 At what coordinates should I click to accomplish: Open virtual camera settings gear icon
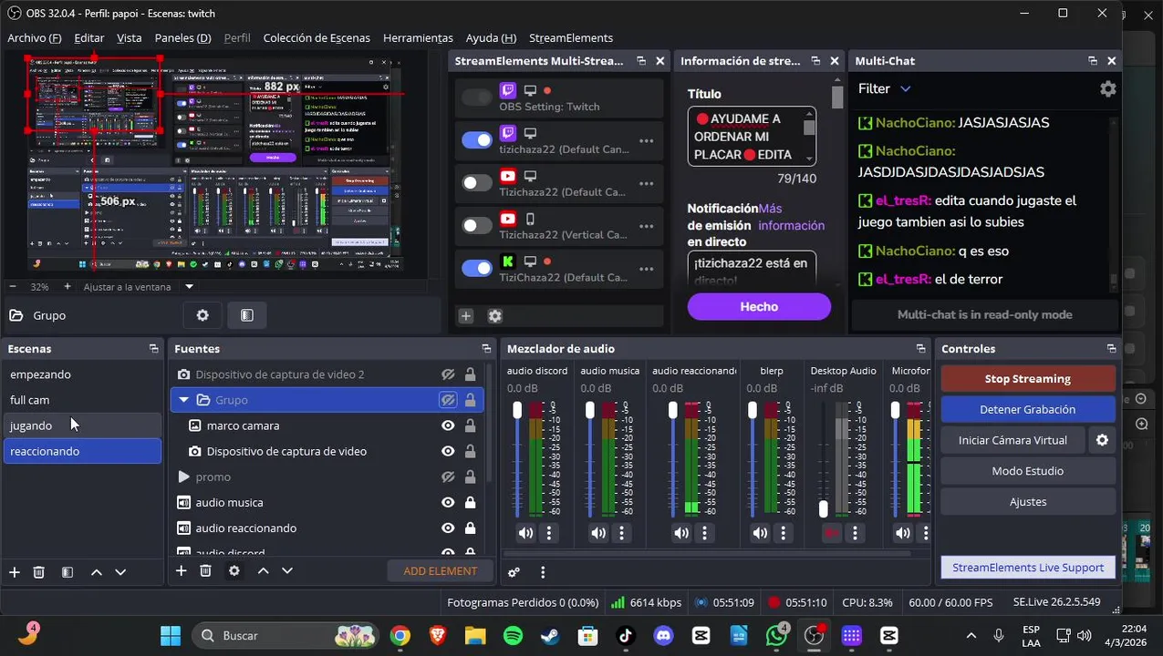point(1102,440)
